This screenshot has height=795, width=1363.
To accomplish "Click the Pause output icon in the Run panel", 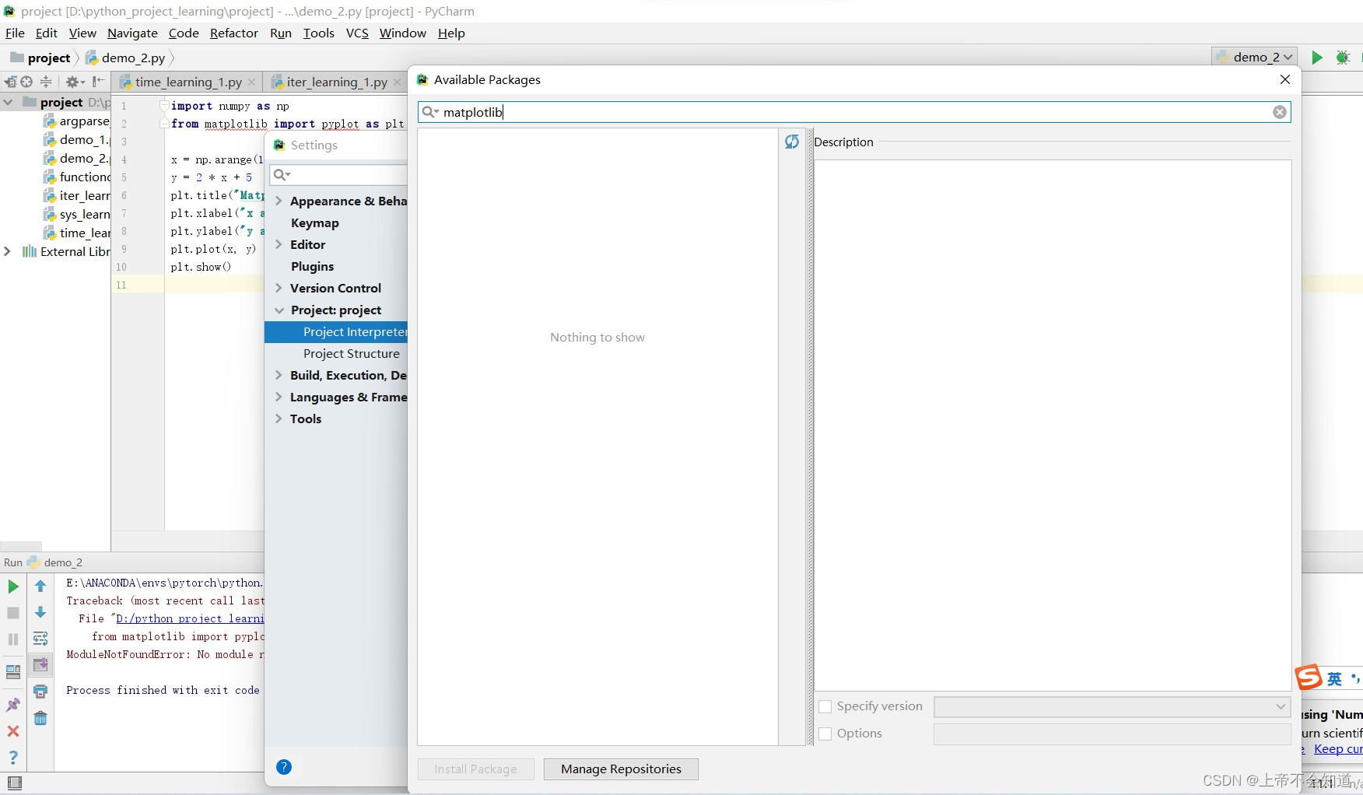I will point(13,639).
